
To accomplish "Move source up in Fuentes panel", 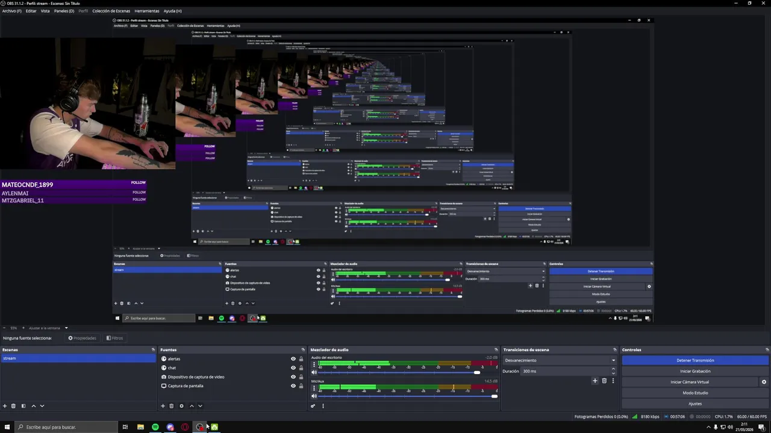I will (x=192, y=406).
